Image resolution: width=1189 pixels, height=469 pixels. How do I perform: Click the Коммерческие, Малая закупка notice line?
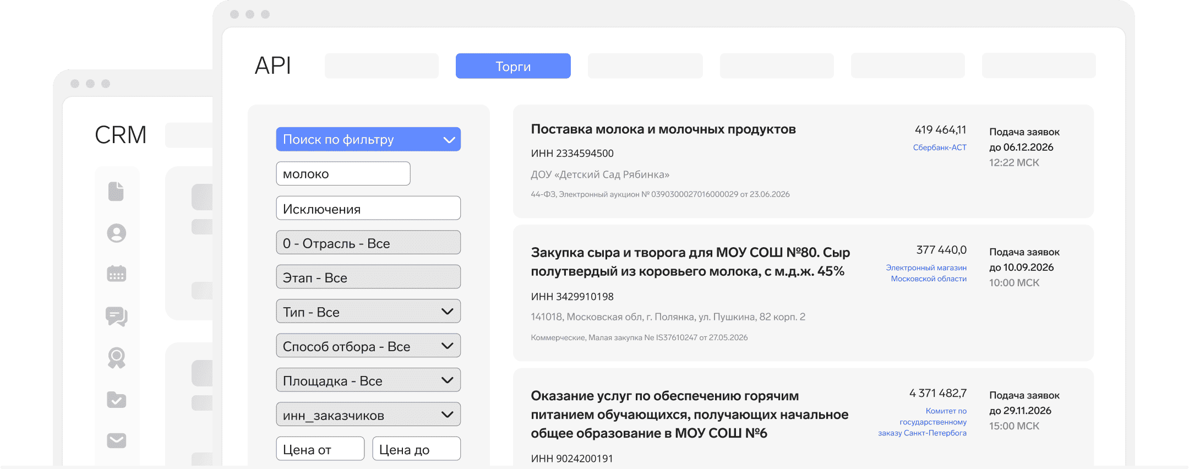(x=639, y=337)
